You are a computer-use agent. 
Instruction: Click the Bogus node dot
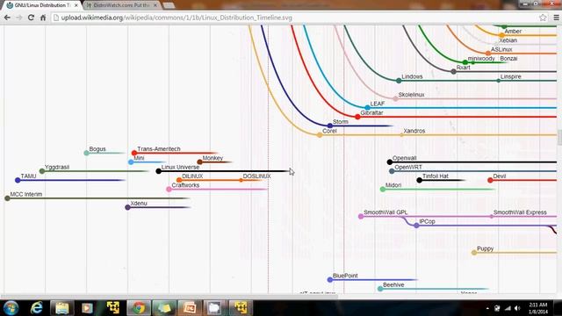[86, 153]
